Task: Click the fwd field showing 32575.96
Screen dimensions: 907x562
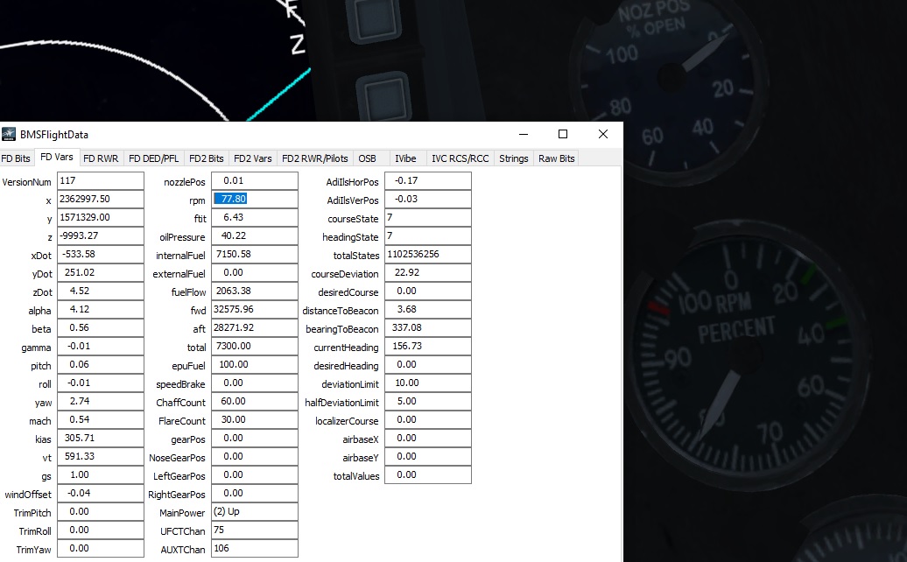Action: coord(255,309)
